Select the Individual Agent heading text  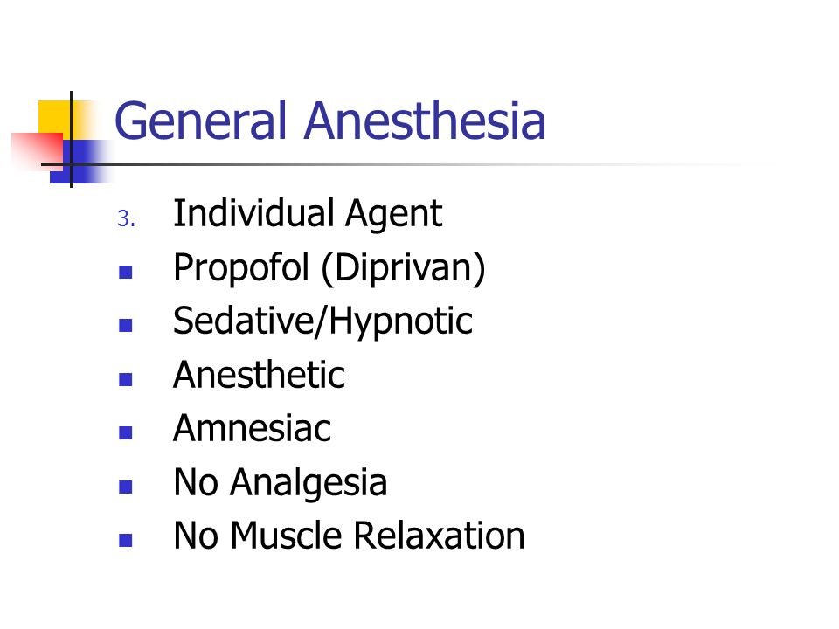click(308, 213)
